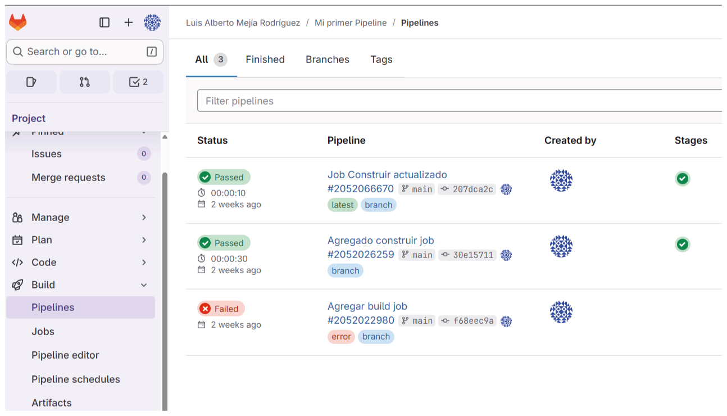Image resolution: width=727 pixels, height=416 pixels.
Task: Click commit hash 207dca2c link
Action: 472,189
